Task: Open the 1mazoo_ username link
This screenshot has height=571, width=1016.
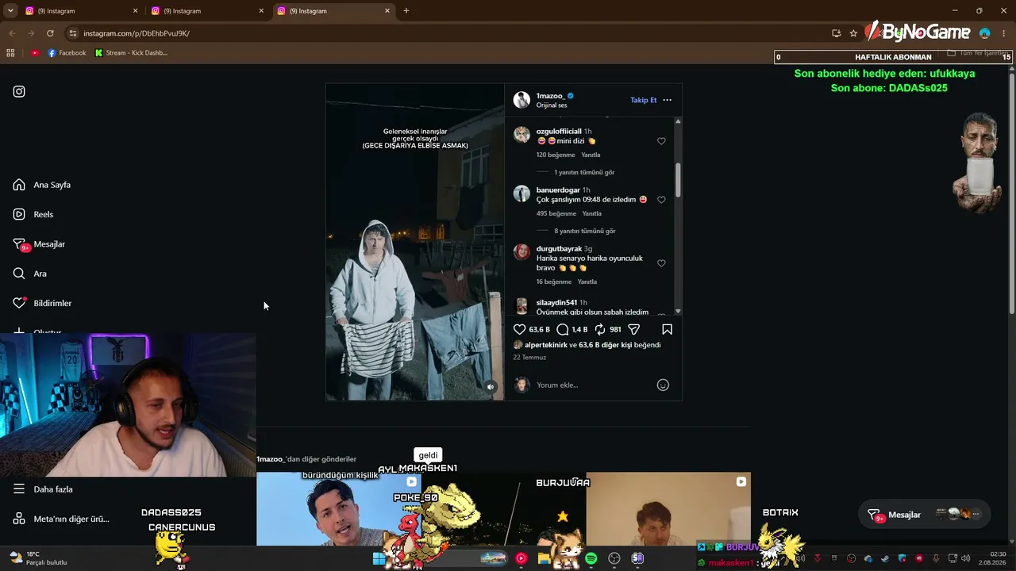Action: click(x=550, y=96)
